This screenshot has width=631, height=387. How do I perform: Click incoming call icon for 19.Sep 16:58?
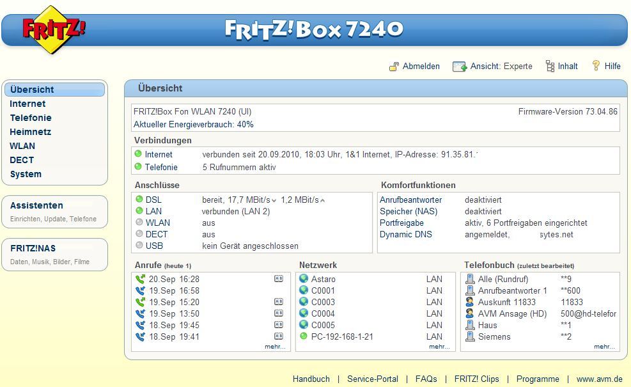tap(141, 290)
